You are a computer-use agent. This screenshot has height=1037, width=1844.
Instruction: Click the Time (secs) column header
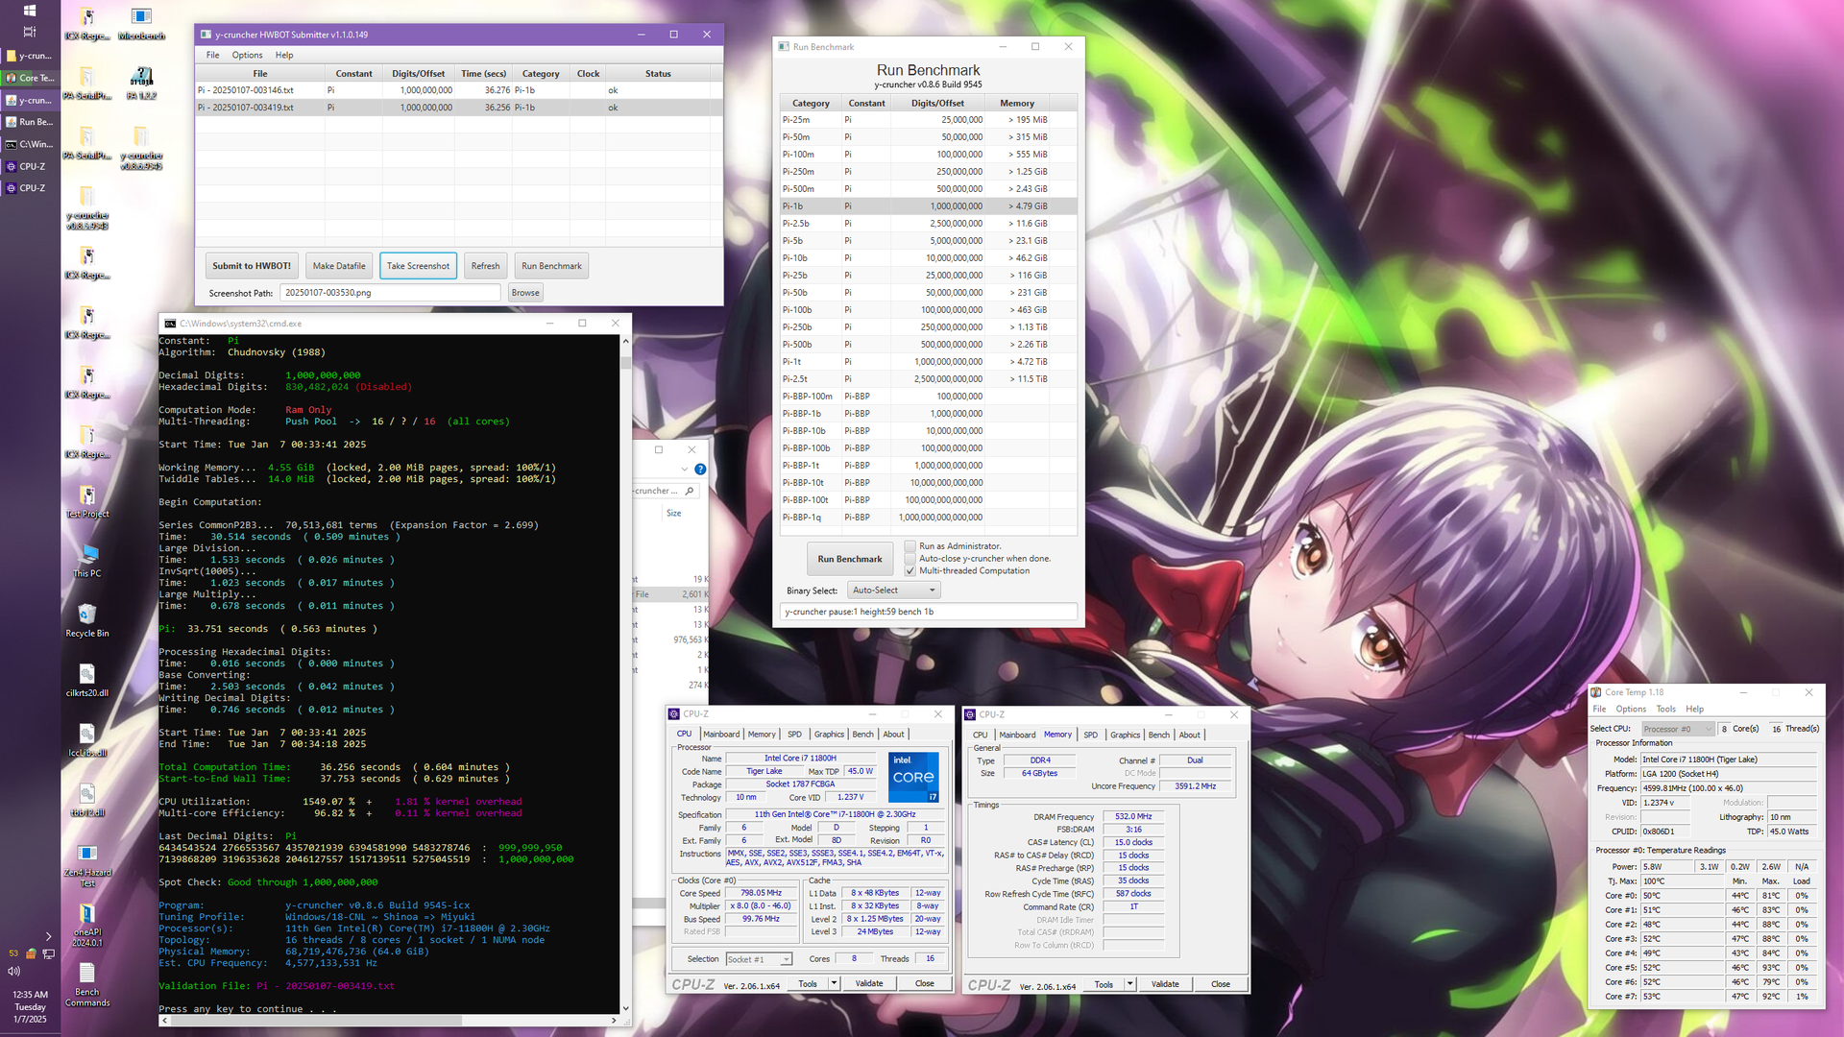[x=483, y=74]
